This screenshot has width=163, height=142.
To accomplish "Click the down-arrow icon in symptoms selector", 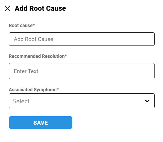I will [x=147, y=101].
